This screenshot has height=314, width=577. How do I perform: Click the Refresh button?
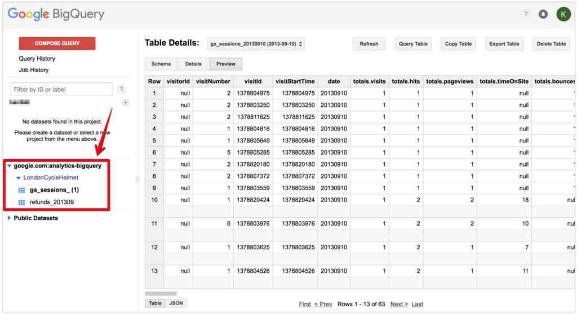[369, 44]
